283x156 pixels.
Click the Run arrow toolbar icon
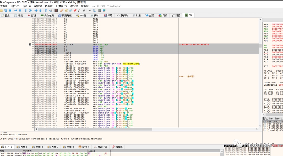click(x=16, y=11)
